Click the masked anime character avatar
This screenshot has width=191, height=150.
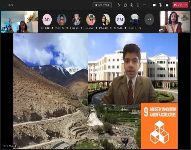click(134, 20)
